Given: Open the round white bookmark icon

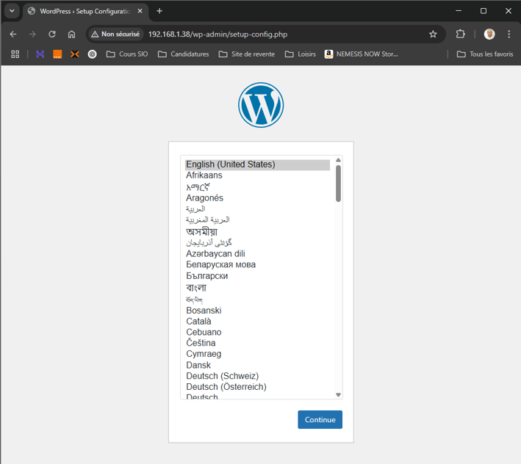Looking at the screenshot, I should point(92,54).
